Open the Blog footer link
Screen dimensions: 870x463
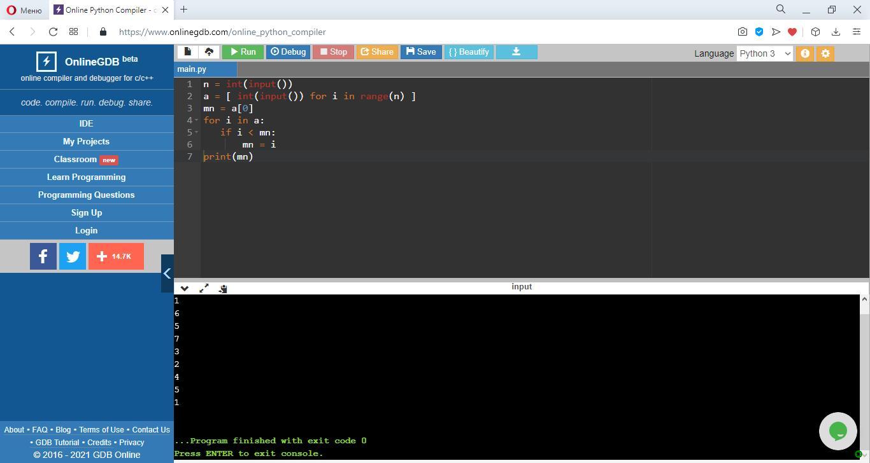tap(63, 430)
